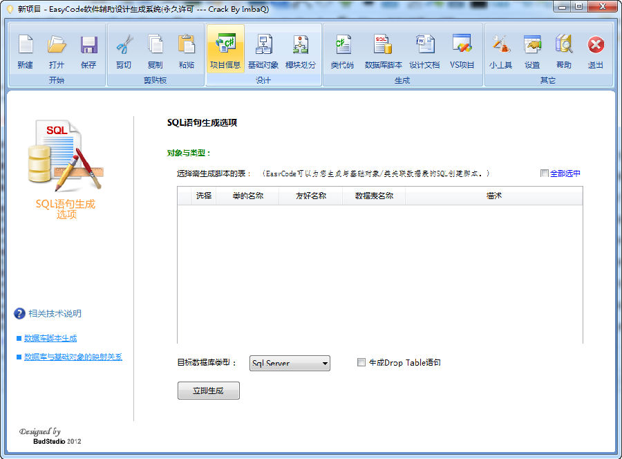Click the BudStudio 2012 credit text
Viewport: 622px width, 459px height.
pyautogui.click(x=57, y=441)
